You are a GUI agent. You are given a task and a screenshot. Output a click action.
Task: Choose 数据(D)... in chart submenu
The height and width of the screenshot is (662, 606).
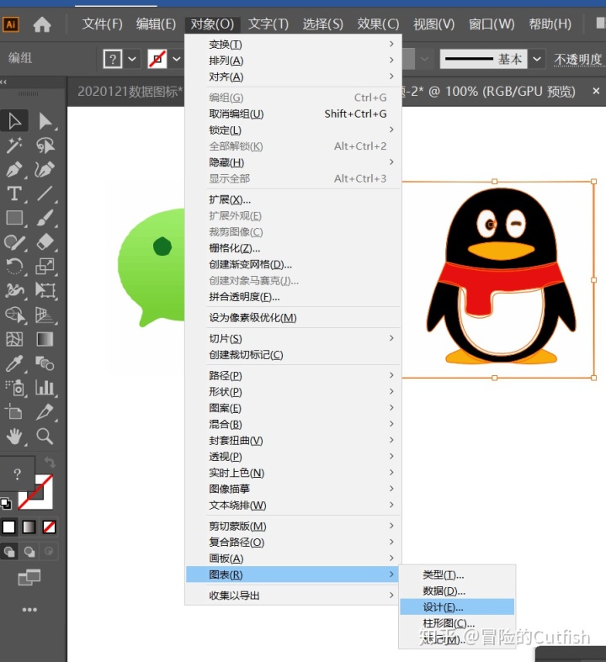point(457,591)
